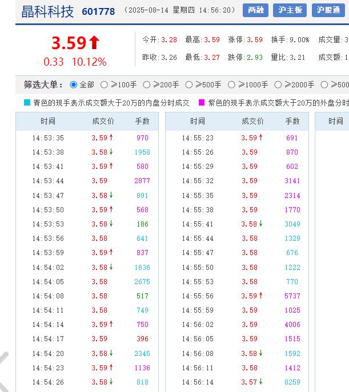Click volume 5737 at 14:55:56
Viewport: 349px width, 392px height.
point(292,296)
